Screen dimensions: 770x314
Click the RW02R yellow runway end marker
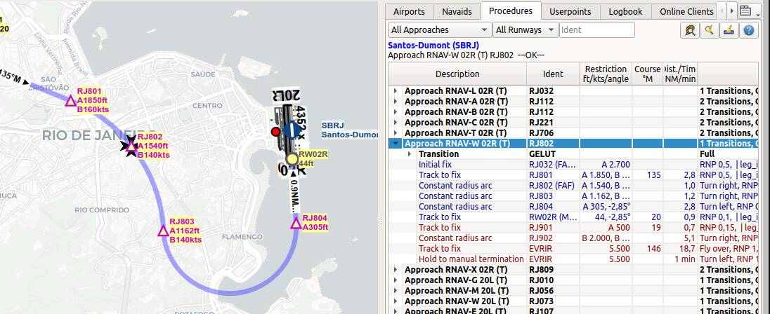(x=292, y=159)
